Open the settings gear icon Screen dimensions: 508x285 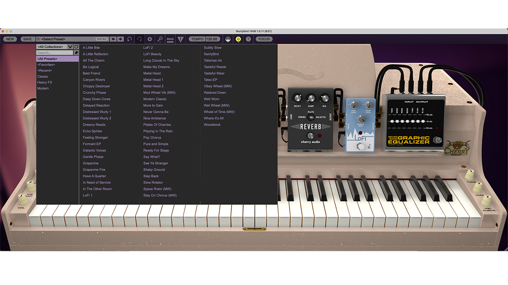(149, 39)
